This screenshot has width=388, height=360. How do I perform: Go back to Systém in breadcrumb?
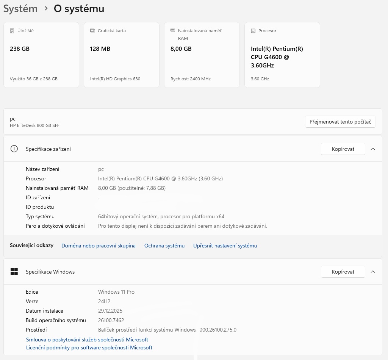pyautogui.click(x=20, y=9)
